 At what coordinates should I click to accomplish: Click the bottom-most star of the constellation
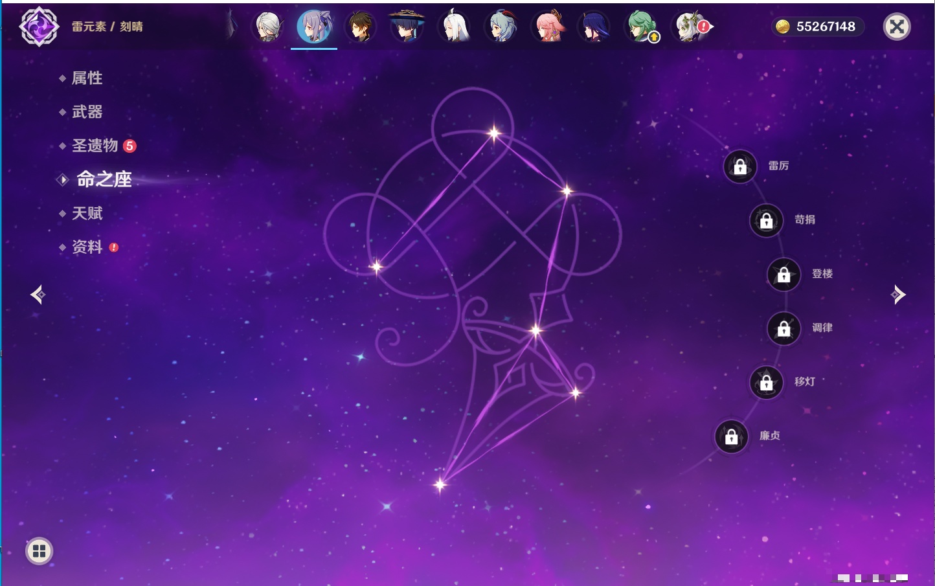pyautogui.click(x=440, y=484)
